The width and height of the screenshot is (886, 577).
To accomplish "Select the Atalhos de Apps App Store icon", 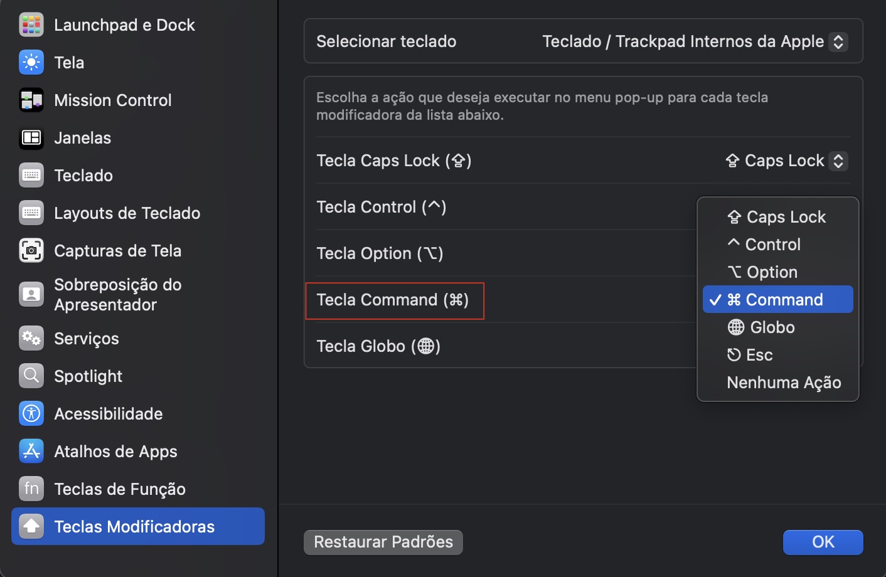I will coord(31,451).
